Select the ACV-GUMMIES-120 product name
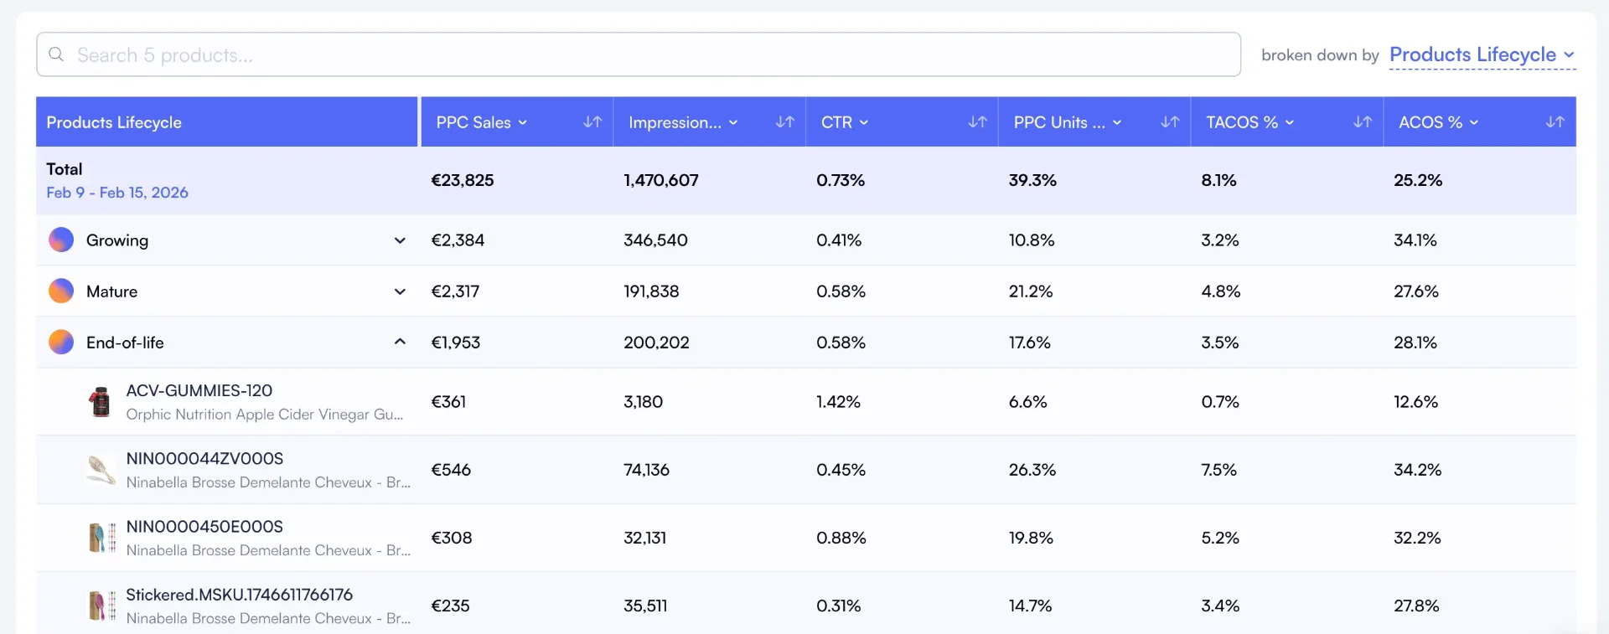Screen dimensions: 1609x634 [x=199, y=390]
